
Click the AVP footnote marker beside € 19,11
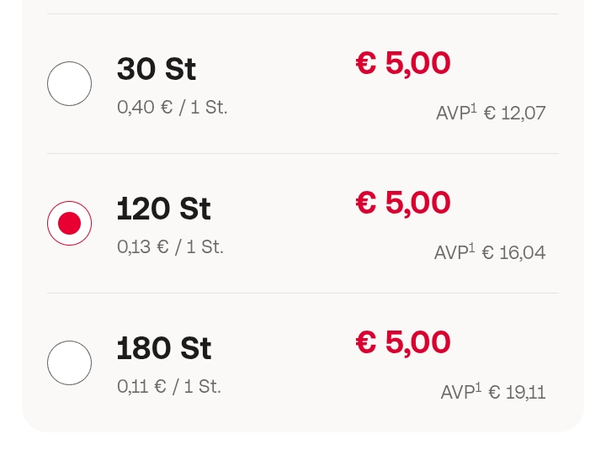[477, 387]
